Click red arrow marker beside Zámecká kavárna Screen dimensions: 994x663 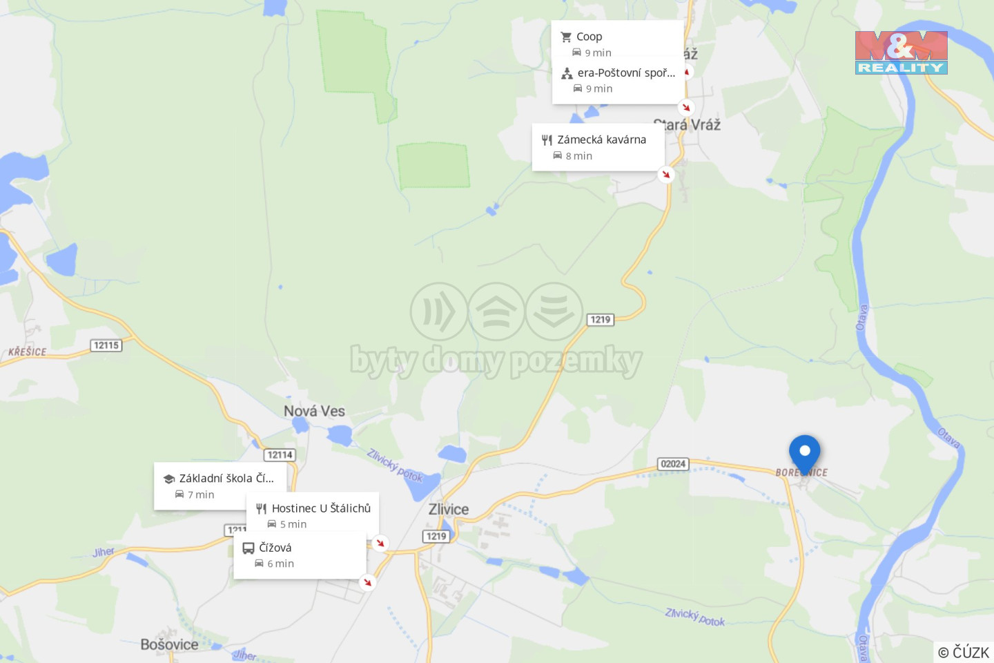[665, 174]
